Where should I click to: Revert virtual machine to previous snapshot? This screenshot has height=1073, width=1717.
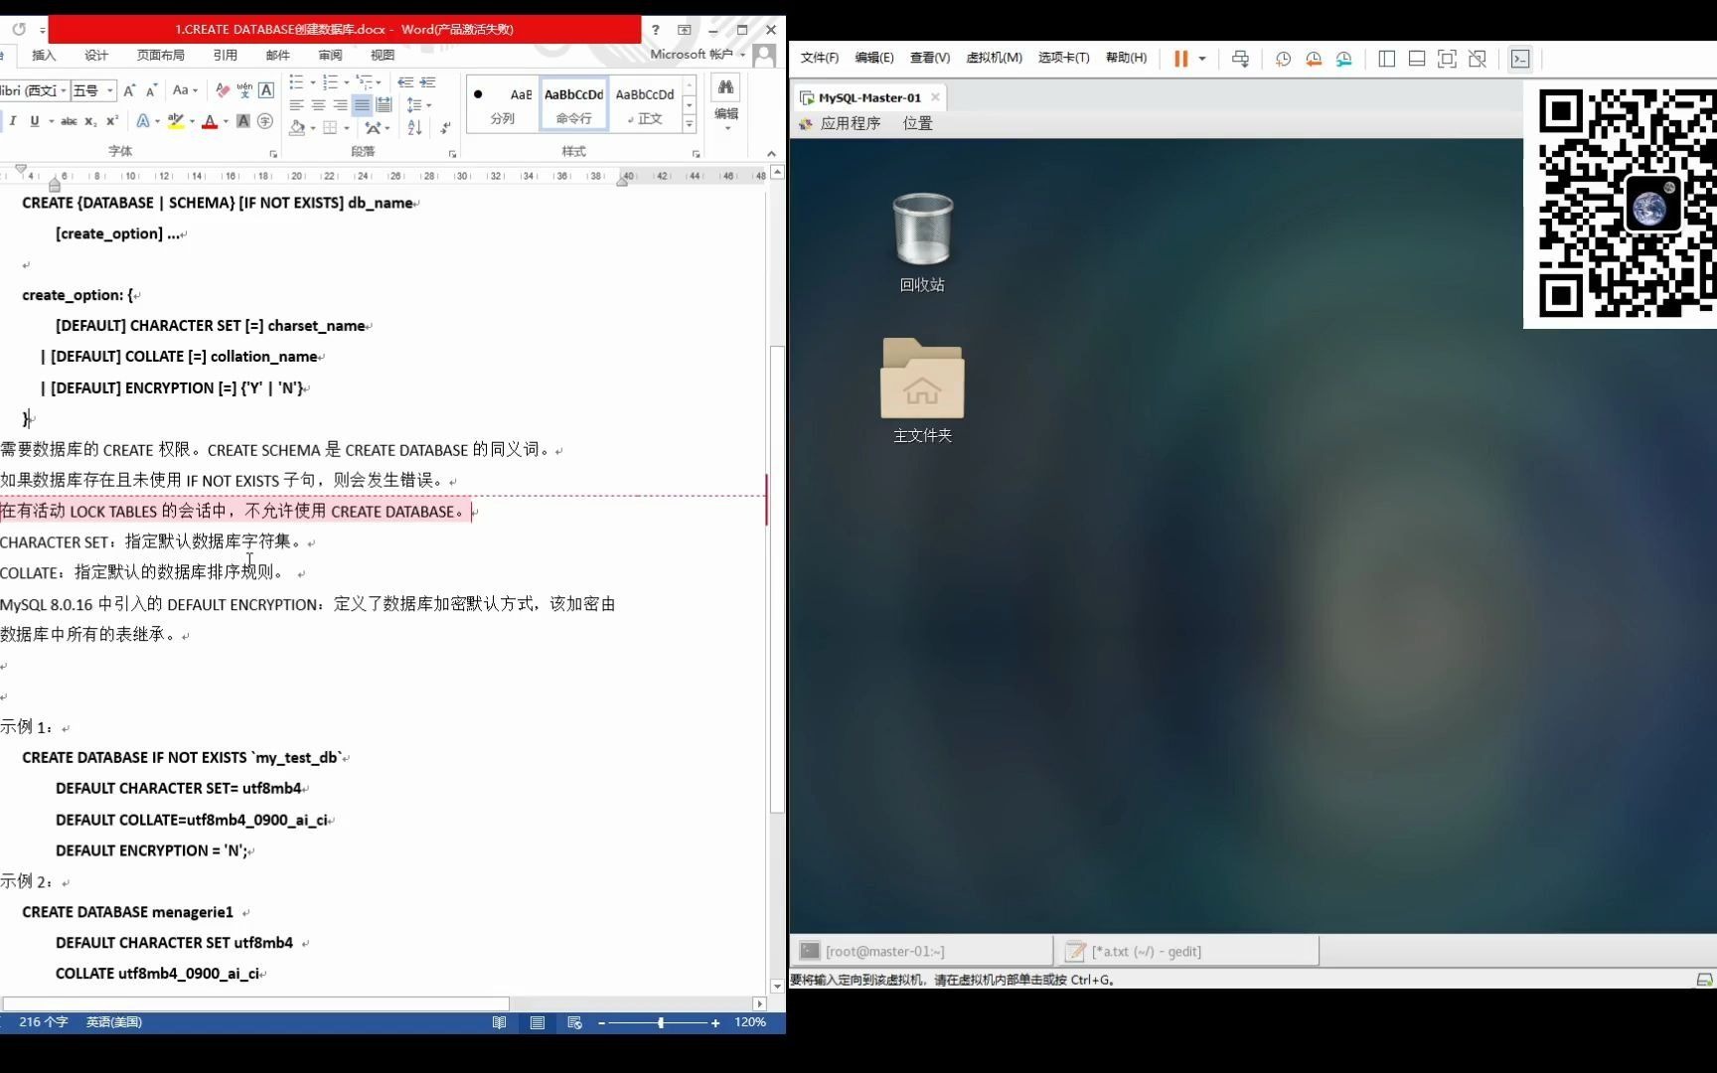tap(1314, 59)
